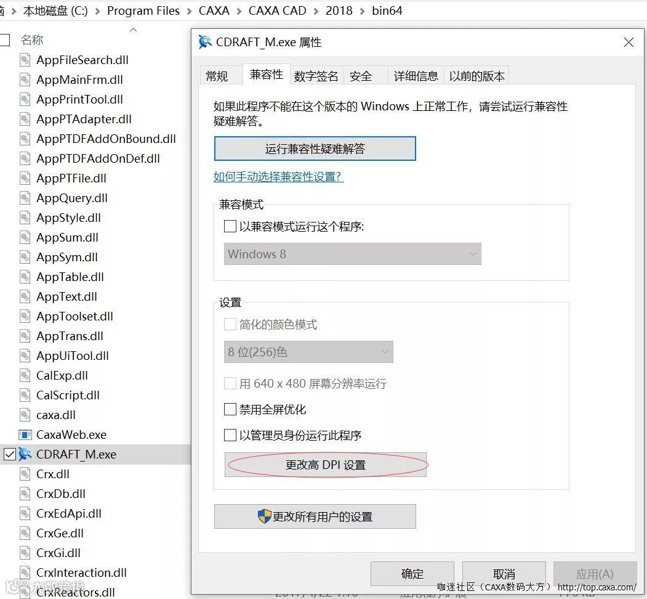Viewport: 647px width, 599px height.
Task: Select the CrxGe.dll file name
Action: coord(60,533)
